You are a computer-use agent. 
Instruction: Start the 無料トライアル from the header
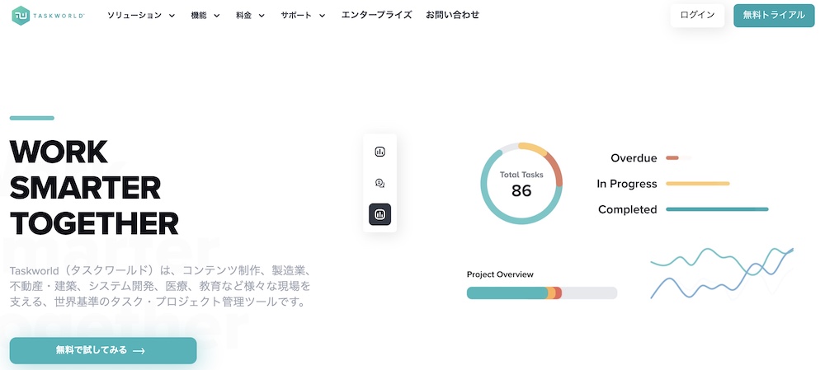click(773, 16)
